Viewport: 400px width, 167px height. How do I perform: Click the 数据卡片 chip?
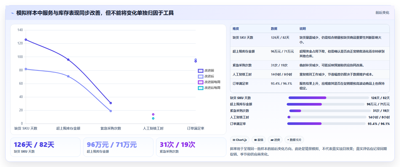[x=294, y=140]
